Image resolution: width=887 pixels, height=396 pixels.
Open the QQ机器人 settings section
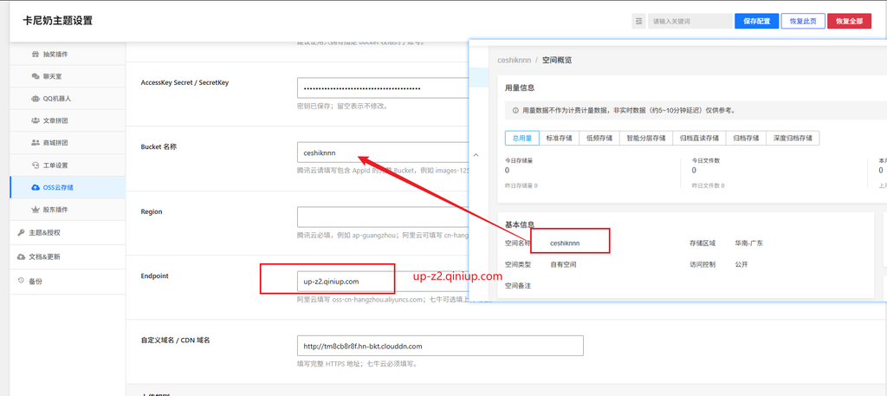[68, 99]
